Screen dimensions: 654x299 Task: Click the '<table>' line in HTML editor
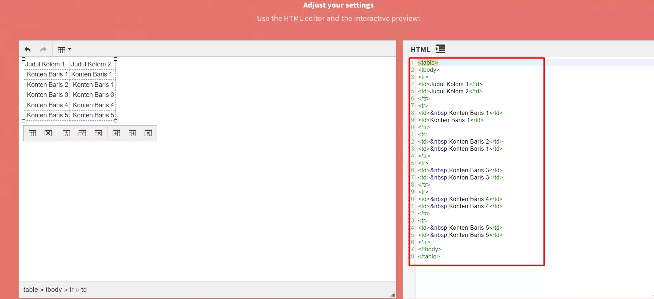pos(428,62)
